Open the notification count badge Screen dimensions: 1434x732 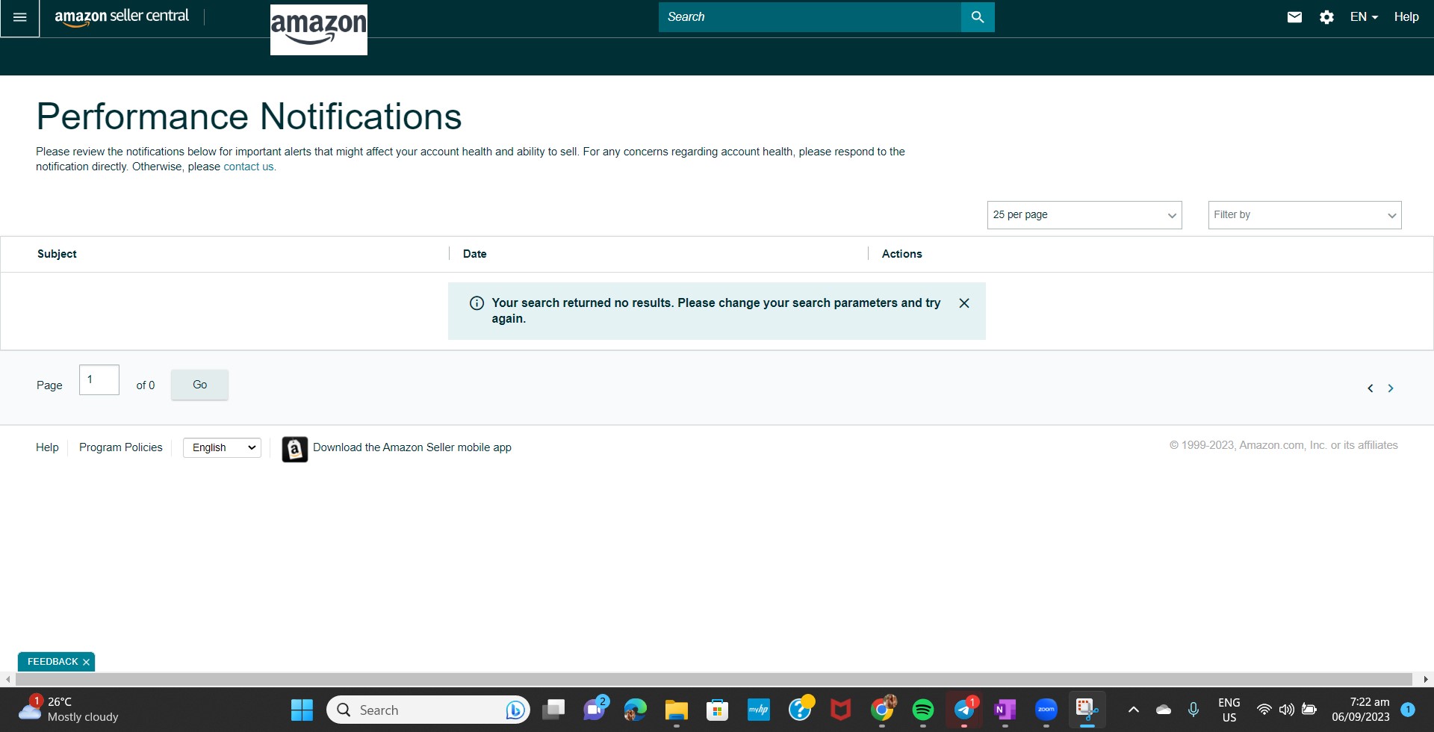[x=1408, y=710]
